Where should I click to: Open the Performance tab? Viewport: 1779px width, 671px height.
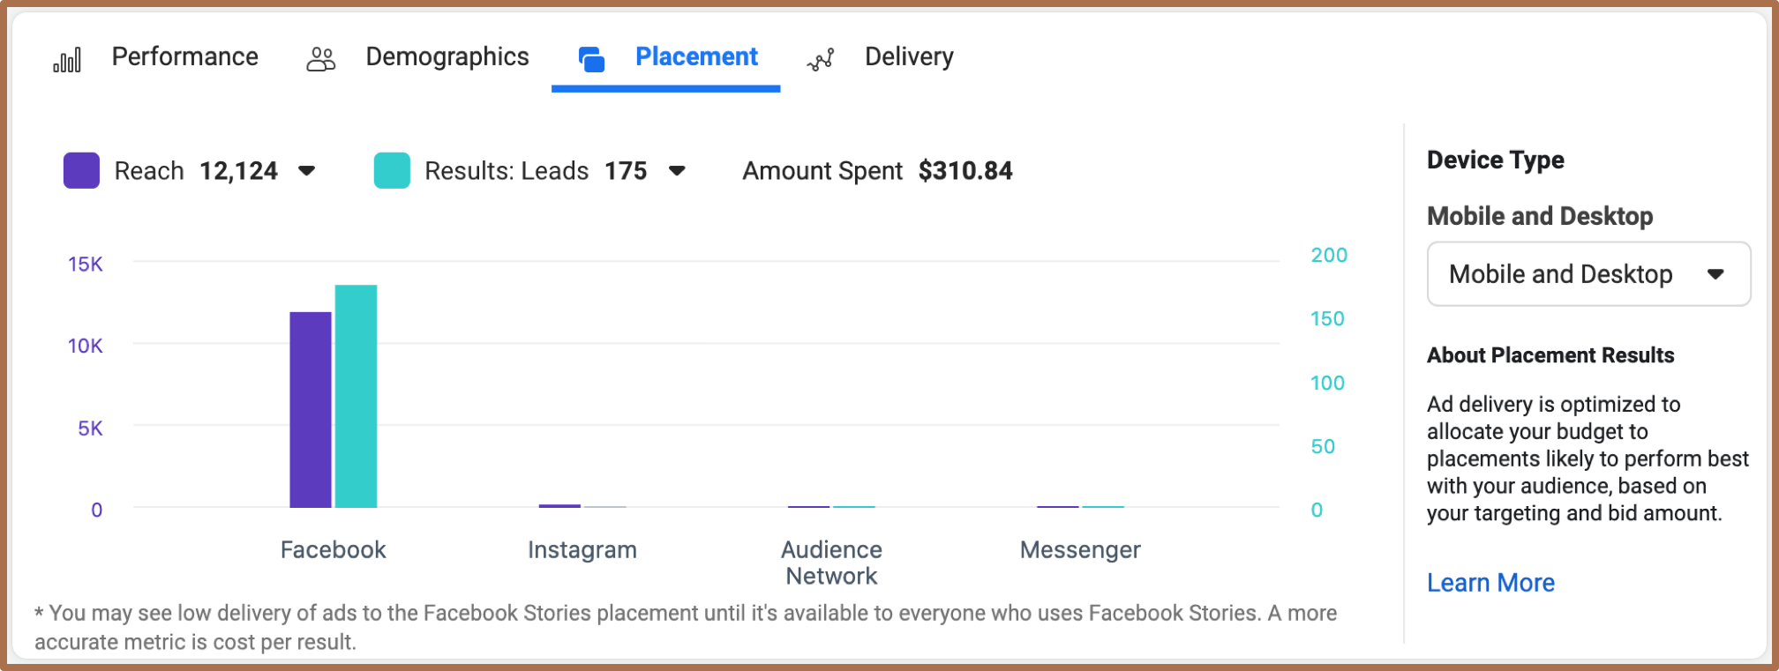(x=184, y=57)
